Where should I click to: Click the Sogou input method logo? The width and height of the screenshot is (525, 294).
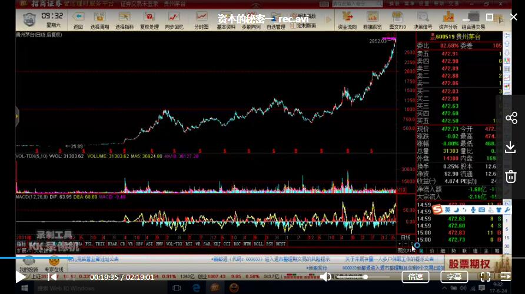[437, 210]
